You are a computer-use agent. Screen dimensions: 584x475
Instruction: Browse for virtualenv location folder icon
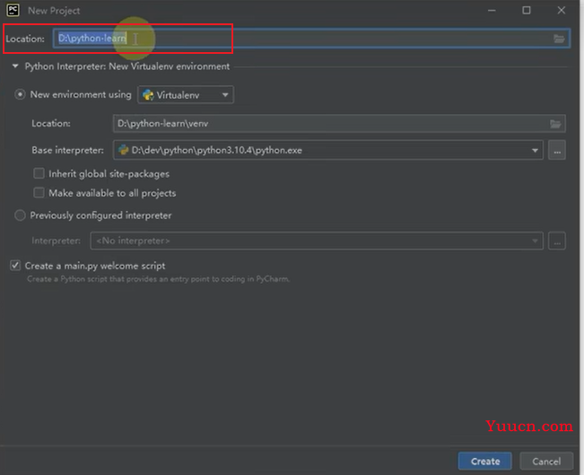(555, 124)
